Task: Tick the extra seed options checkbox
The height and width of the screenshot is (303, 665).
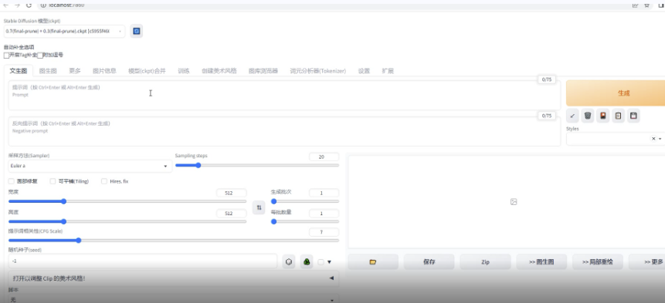Action: point(321,262)
